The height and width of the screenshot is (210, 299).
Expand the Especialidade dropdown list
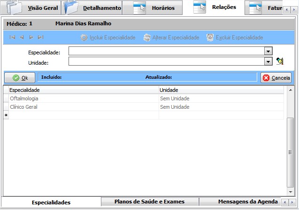click(x=268, y=51)
